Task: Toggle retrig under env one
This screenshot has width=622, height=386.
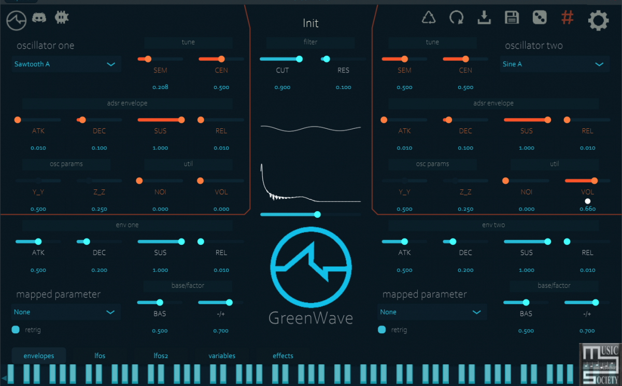Action: pyautogui.click(x=16, y=330)
